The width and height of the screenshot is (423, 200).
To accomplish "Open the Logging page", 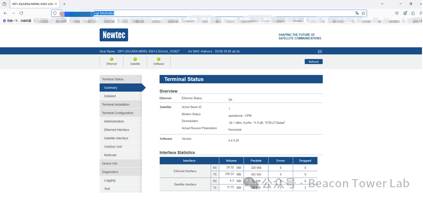I will 121,180.
